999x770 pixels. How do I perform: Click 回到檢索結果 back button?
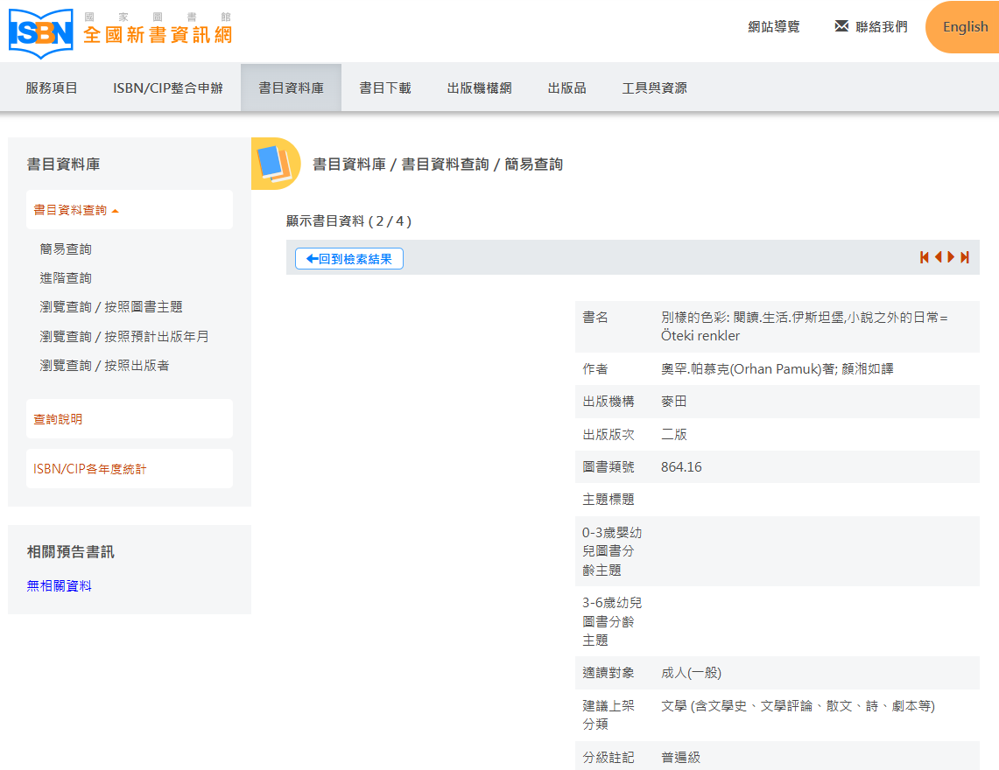(x=349, y=258)
